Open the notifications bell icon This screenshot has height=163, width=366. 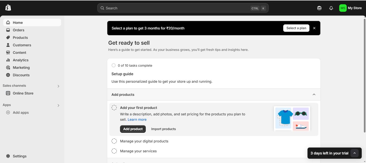[331, 8]
